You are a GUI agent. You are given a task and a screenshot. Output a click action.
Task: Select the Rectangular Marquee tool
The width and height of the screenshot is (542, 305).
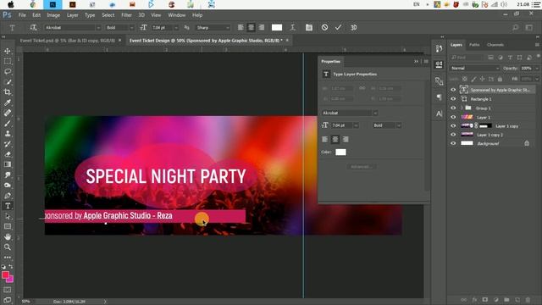[x=8, y=61]
